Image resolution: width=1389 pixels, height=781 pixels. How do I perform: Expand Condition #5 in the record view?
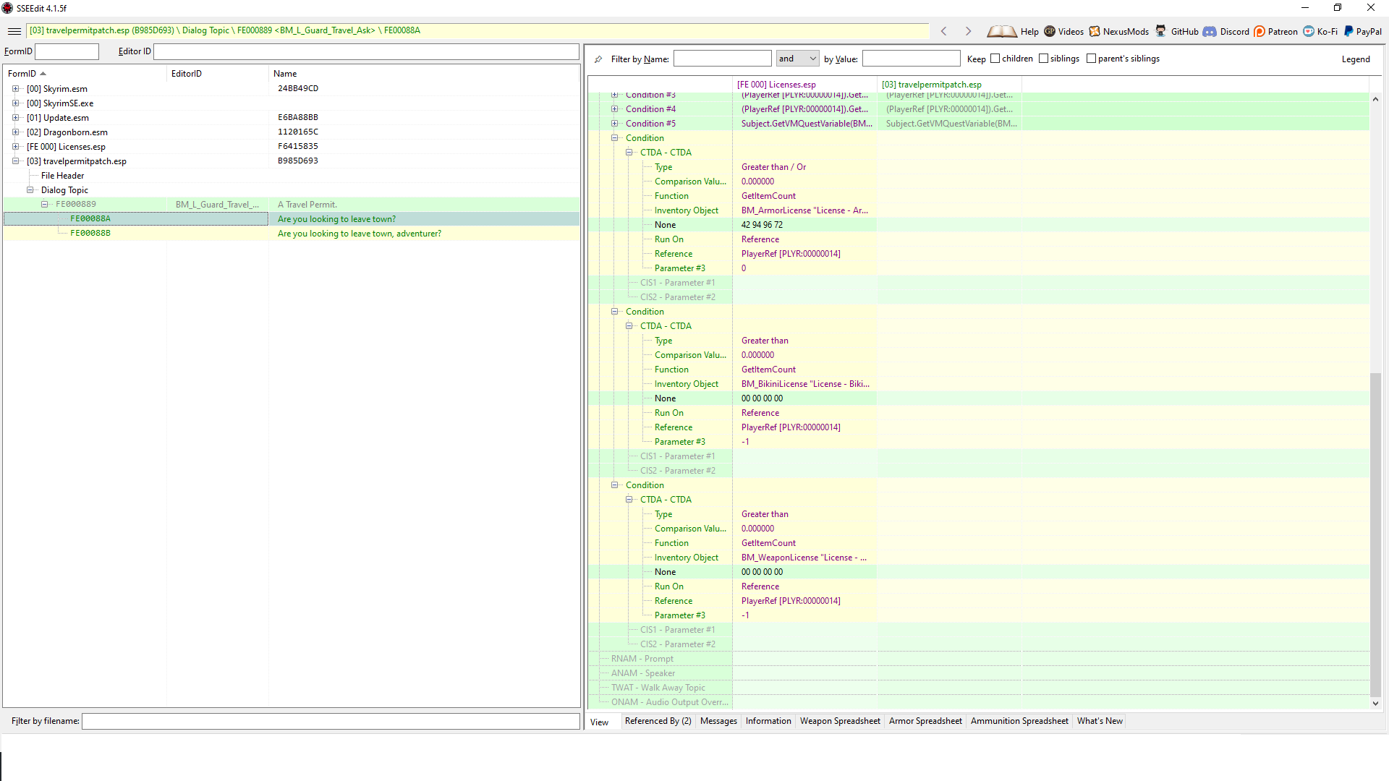coord(614,124)
